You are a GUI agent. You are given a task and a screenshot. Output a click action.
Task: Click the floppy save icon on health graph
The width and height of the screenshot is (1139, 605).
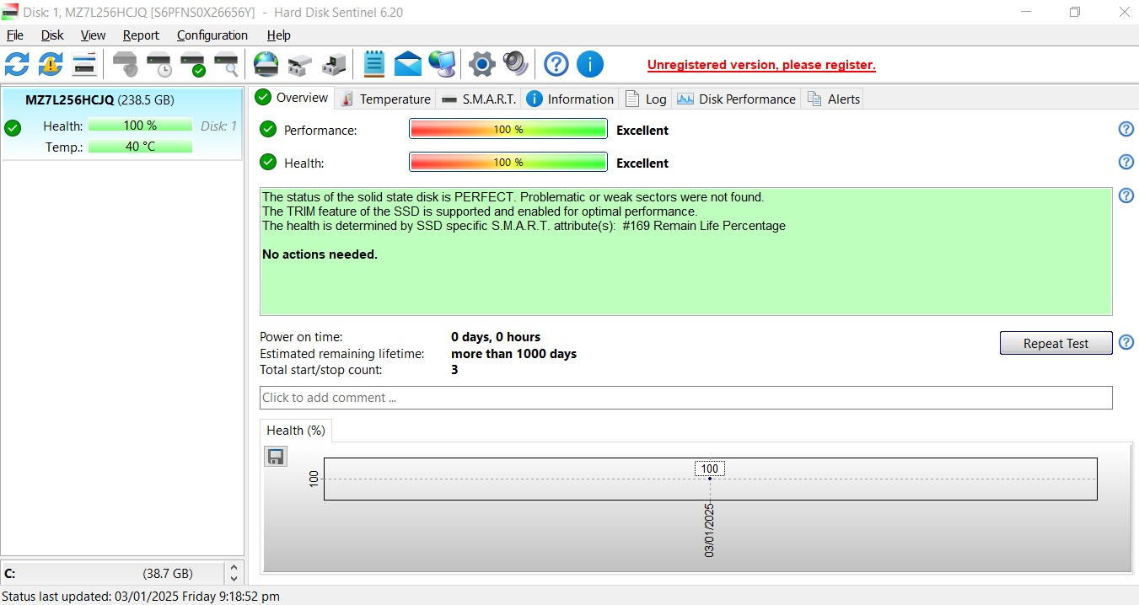(x=276, y=457)
